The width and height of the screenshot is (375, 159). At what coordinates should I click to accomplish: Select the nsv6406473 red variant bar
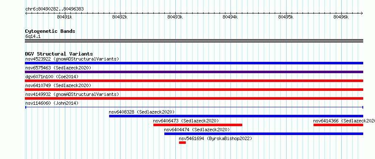(x=198, y=125)
